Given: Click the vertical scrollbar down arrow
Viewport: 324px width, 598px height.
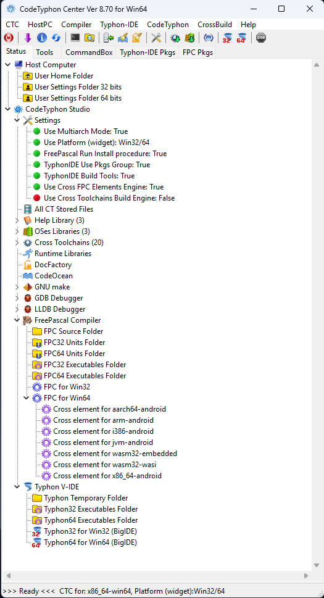Looking at the screenshot, I should (317, 565).
